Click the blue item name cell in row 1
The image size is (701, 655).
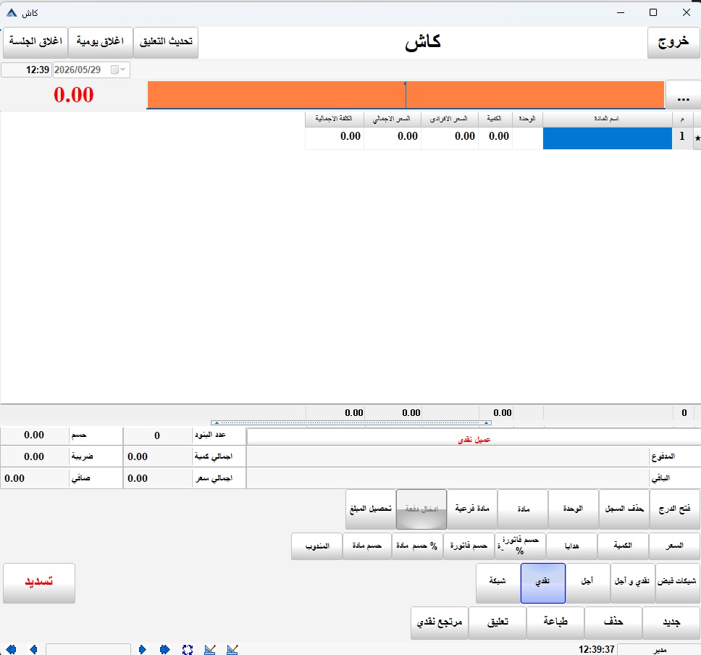[607, 137]
